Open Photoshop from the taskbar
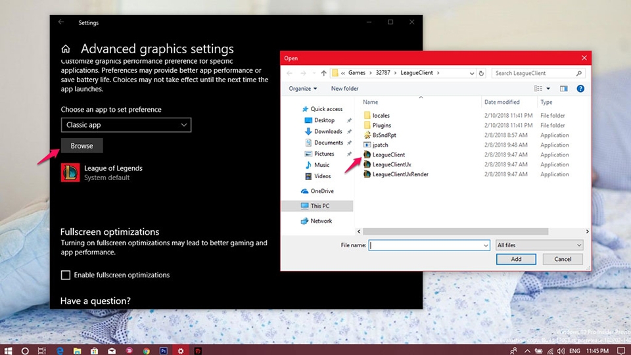 tap(164, 351)
